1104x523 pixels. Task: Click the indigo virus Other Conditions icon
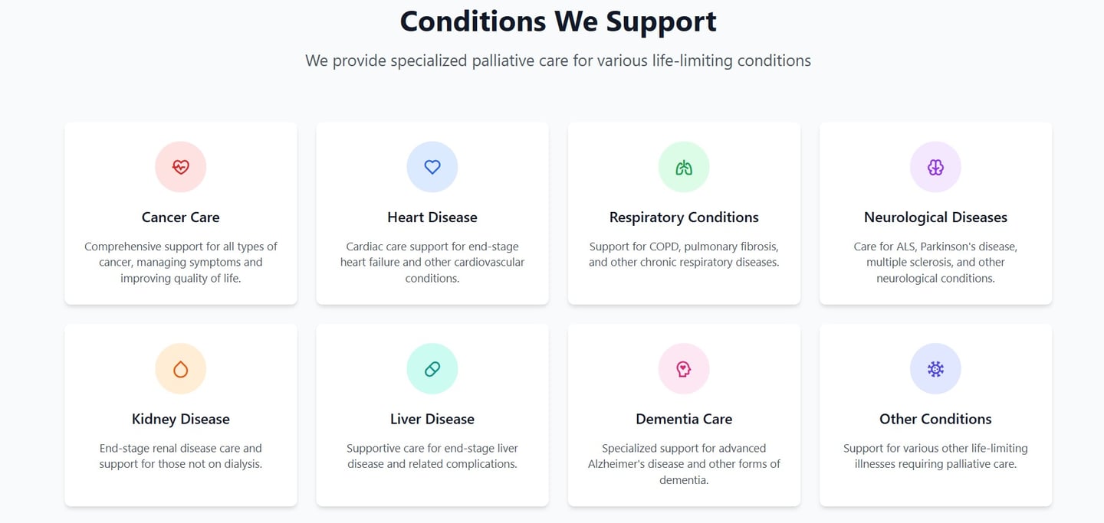[935, 369]
